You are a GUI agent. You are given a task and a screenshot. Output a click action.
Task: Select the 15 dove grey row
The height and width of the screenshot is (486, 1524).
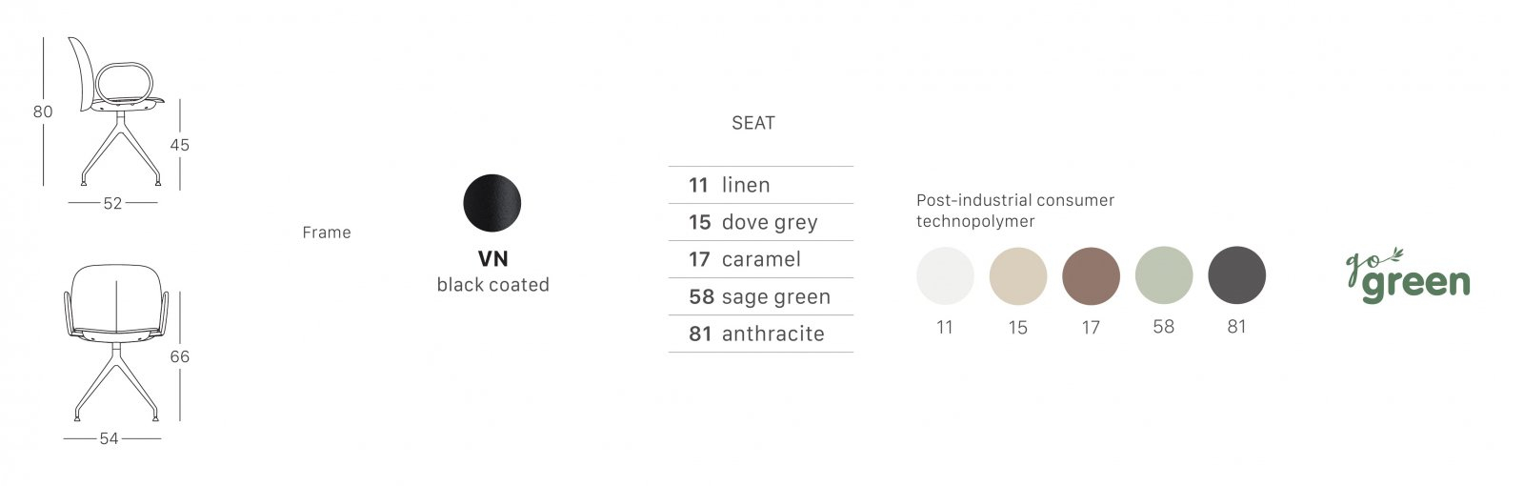(761, 222)
